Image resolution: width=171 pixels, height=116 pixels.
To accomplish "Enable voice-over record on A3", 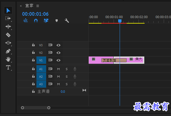I will [x=75, y=84].
